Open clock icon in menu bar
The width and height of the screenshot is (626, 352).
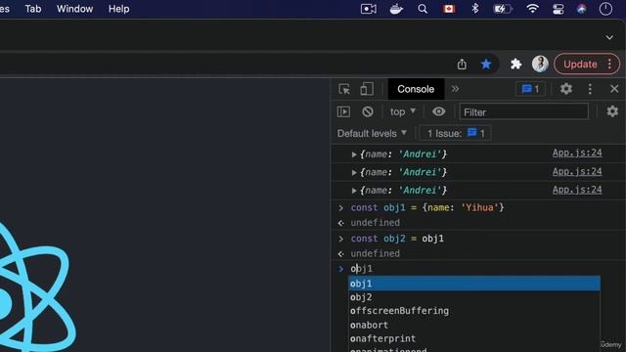tap(605, 9)
